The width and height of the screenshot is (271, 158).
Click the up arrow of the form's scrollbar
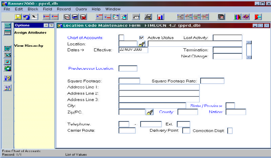[x=249, y=42]
